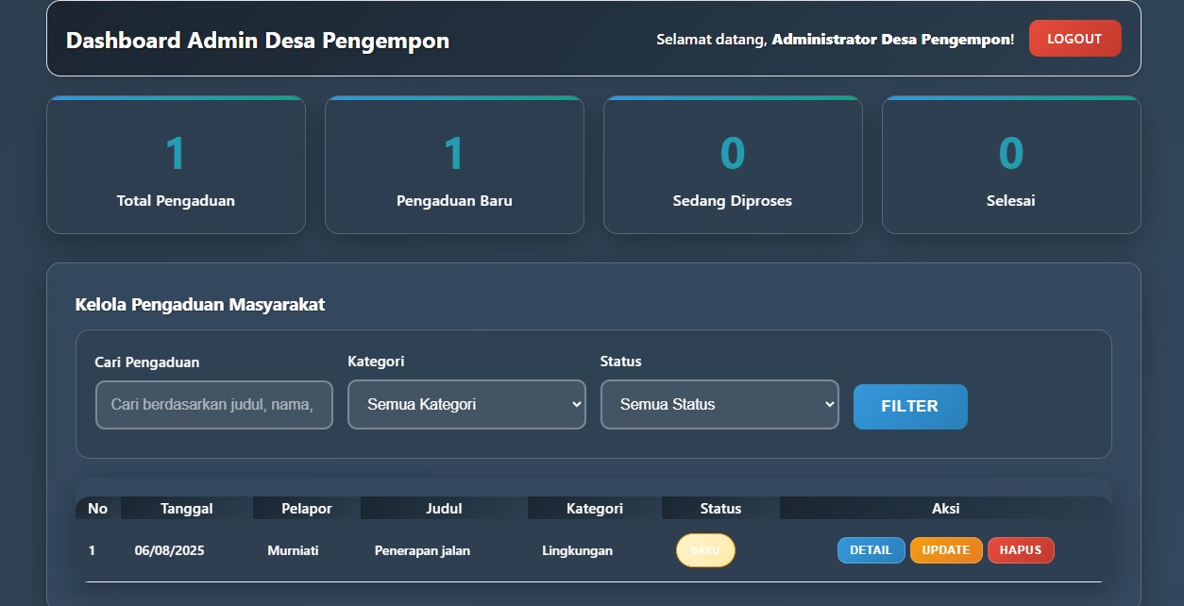The image size is (1184, 606).
Task: Click the BARU status badge
Action: tap(705, 549)
